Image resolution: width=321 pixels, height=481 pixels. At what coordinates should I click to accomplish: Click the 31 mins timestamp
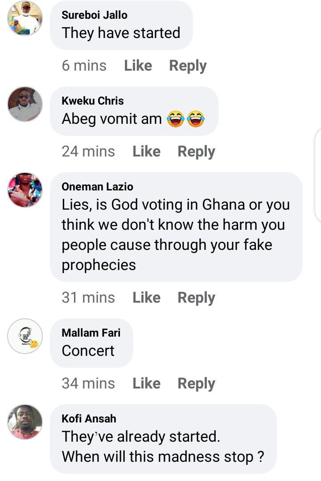[x=88, y=297]
